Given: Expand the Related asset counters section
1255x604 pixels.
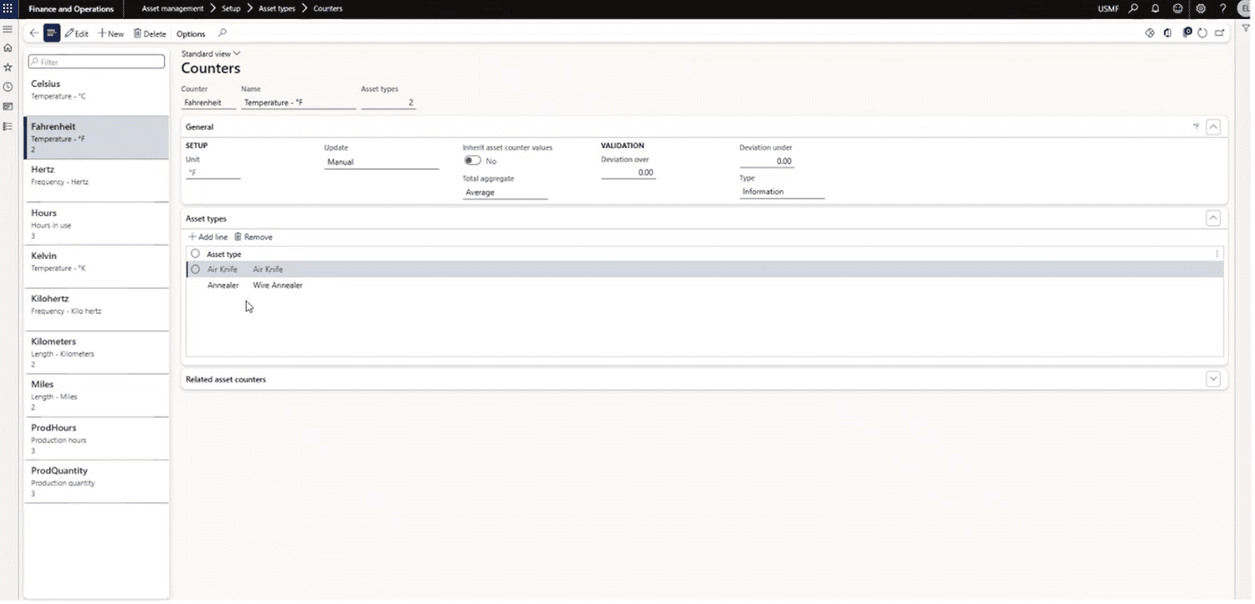Looking at the screenshot, I should 1213,379.
